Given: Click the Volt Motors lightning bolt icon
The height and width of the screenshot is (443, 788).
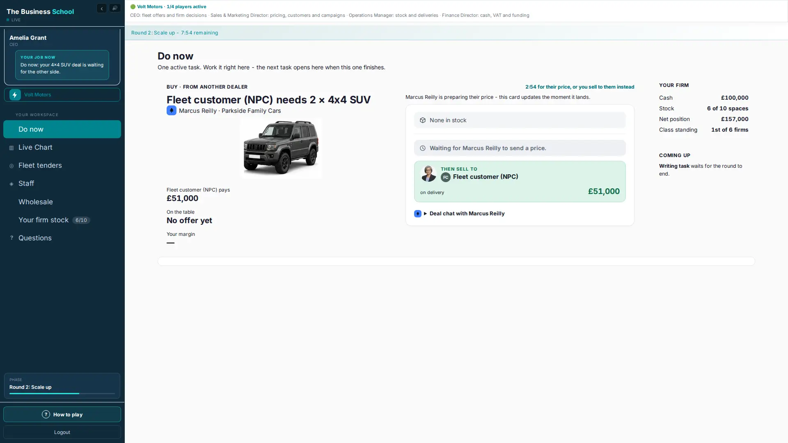Looking at the screenshot, I should [15, 95].
